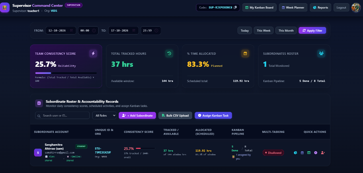Image resolution: width=363 pixels, height=173 pixels.
Task: Click the FROM date field 12-10-2026
Action: tap(61, 31)
